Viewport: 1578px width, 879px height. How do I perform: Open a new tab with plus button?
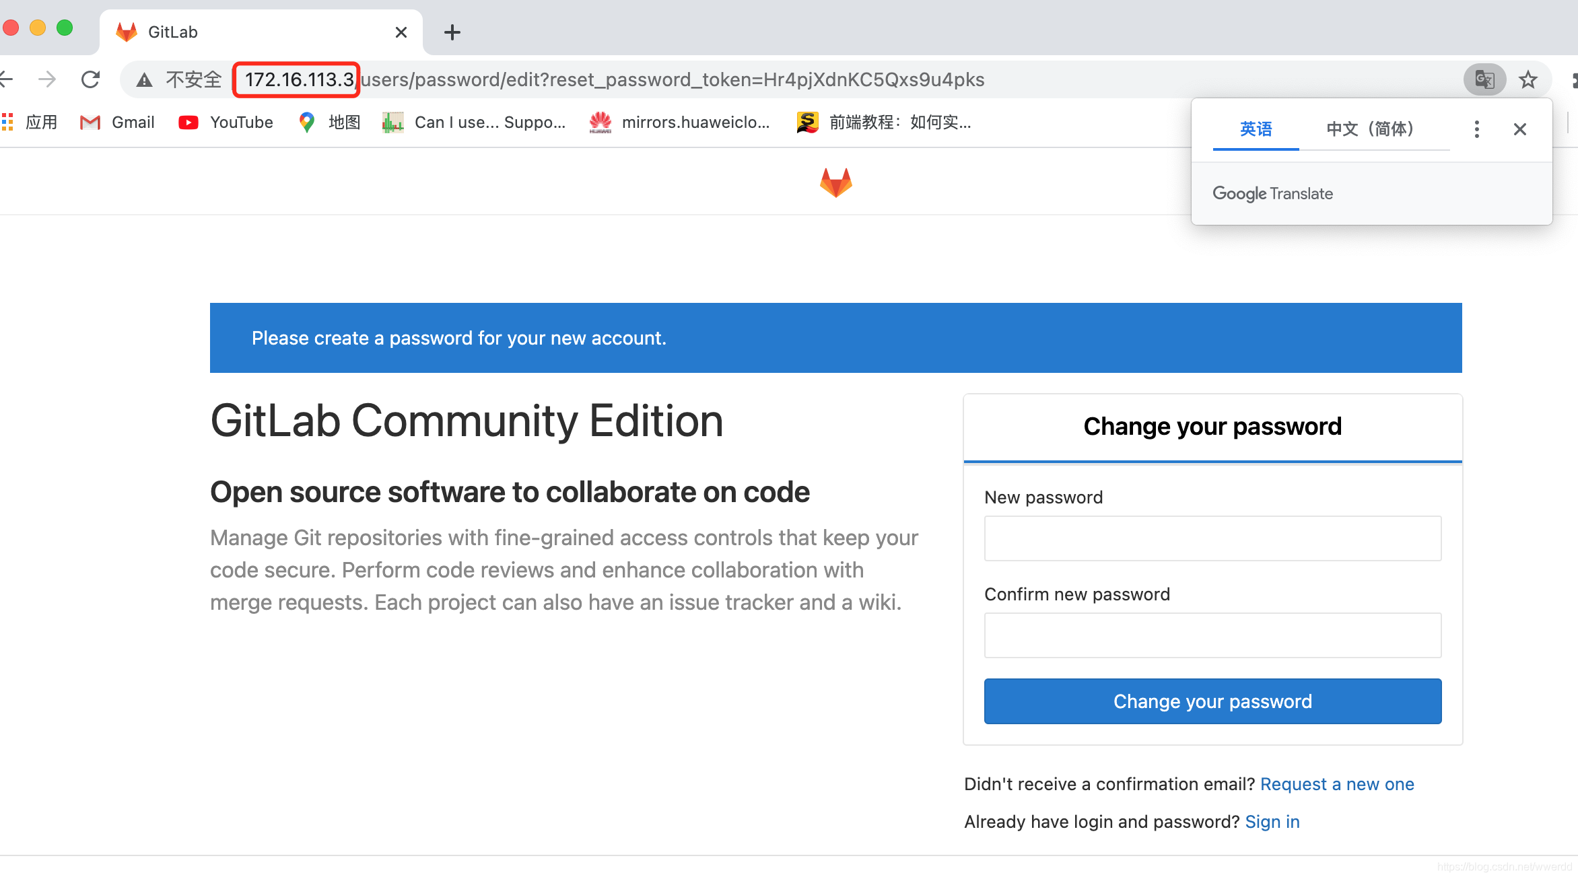point(452,32)
